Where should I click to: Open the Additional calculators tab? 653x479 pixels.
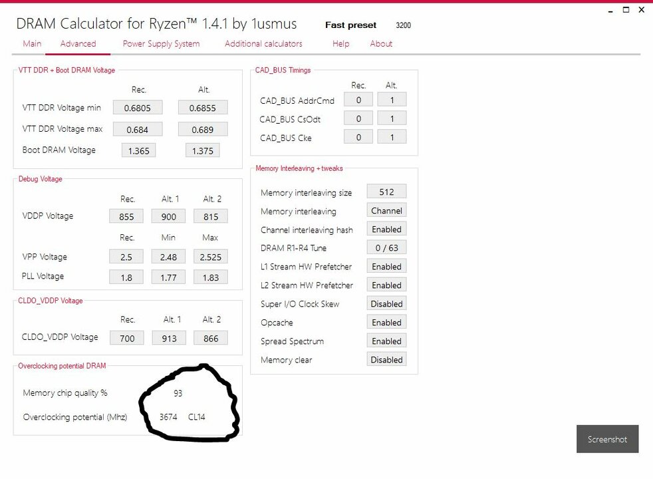pos(263,44)
